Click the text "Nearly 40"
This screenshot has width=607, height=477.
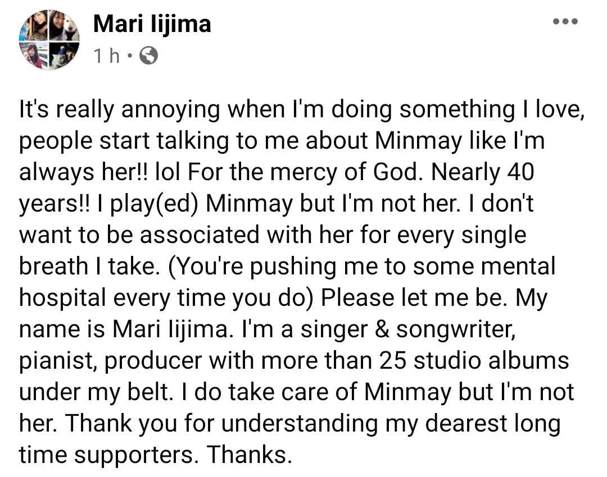pos(482,172)
